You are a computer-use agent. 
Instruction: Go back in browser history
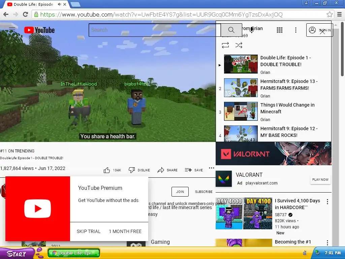[x=6, y=15]
